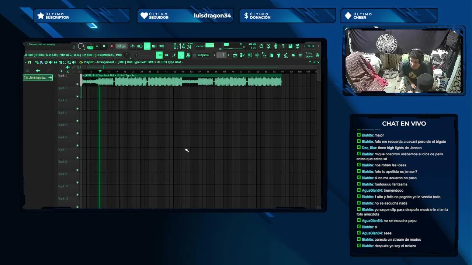Open the VISTA menu
Viewport: 472px width, 265px height.
tap(77, 55)
